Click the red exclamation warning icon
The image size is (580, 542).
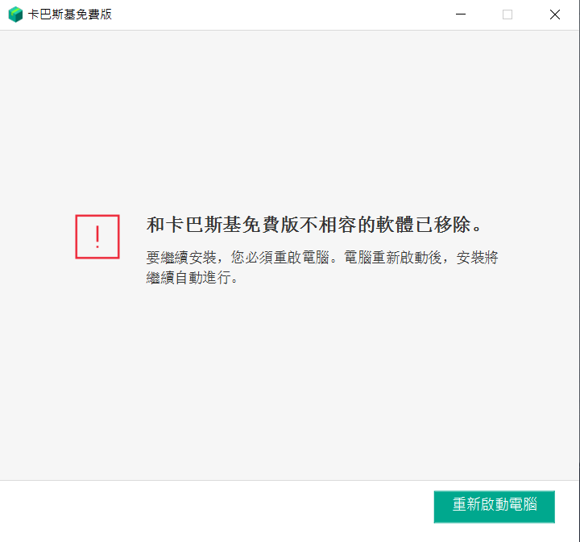(x=97, y=237)
